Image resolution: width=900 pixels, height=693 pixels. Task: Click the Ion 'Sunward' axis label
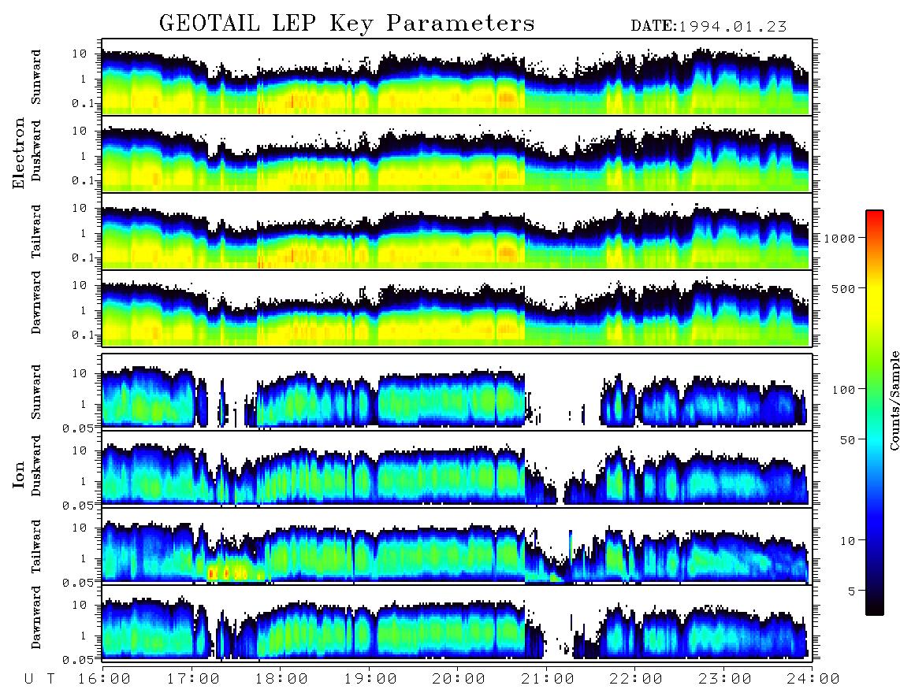pos(36,391)
